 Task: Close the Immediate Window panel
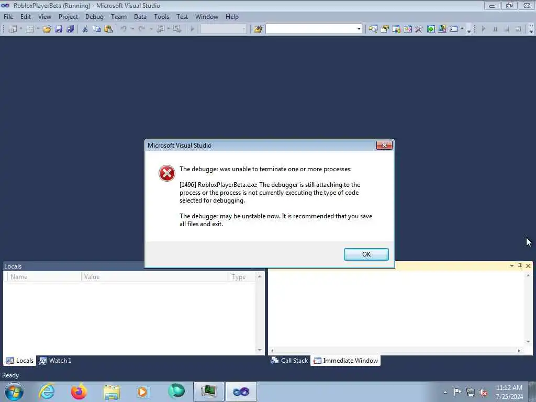(x=528, y=265)
